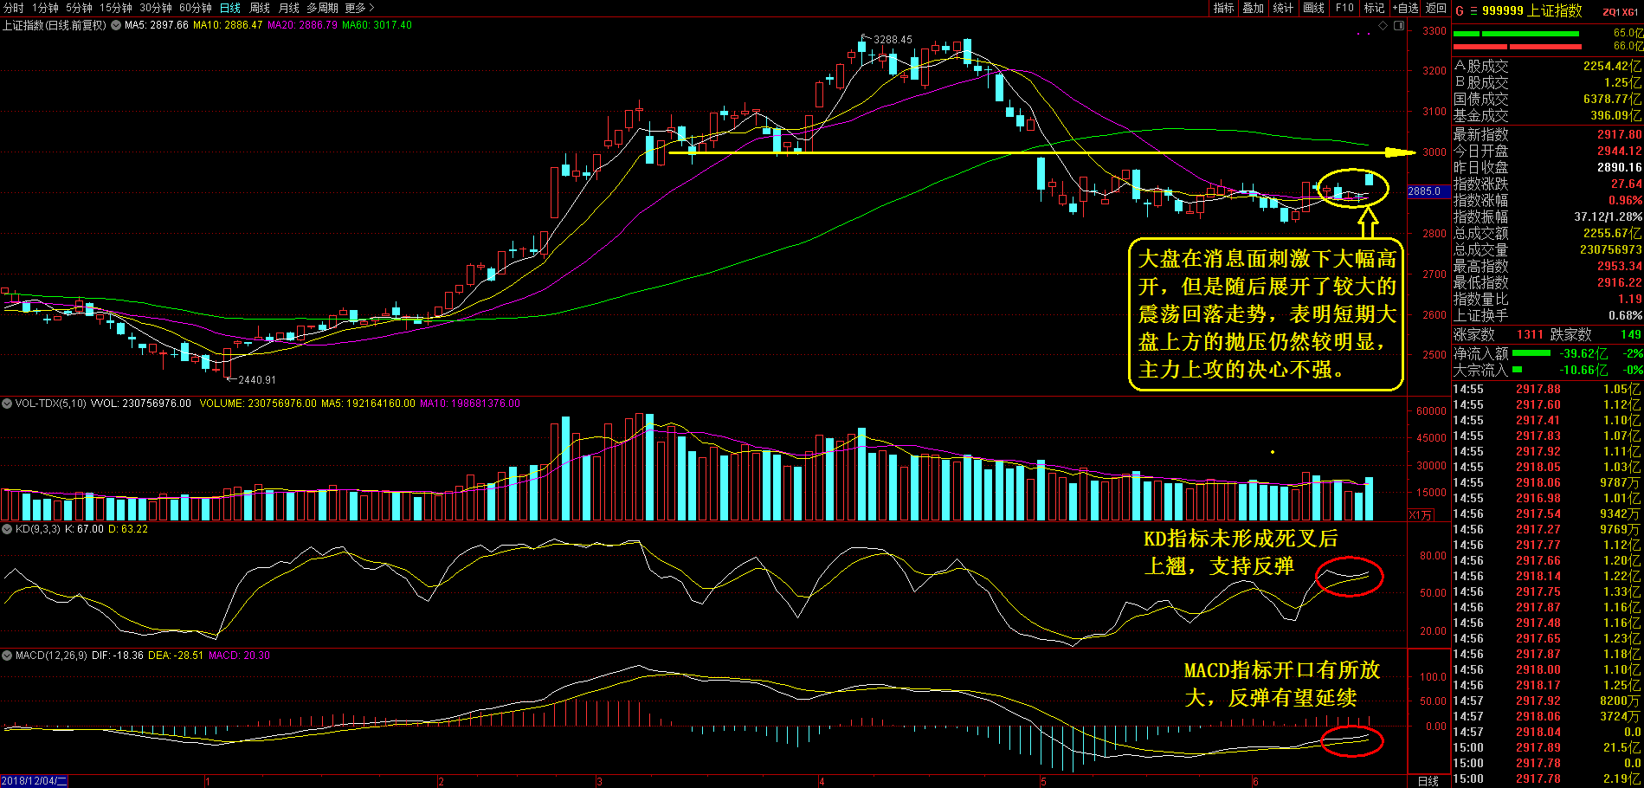Viewport: 1644px width, 788px height.
Task: Click the 昨日收盘 value 2890.16
Action: pos(1619,167)
